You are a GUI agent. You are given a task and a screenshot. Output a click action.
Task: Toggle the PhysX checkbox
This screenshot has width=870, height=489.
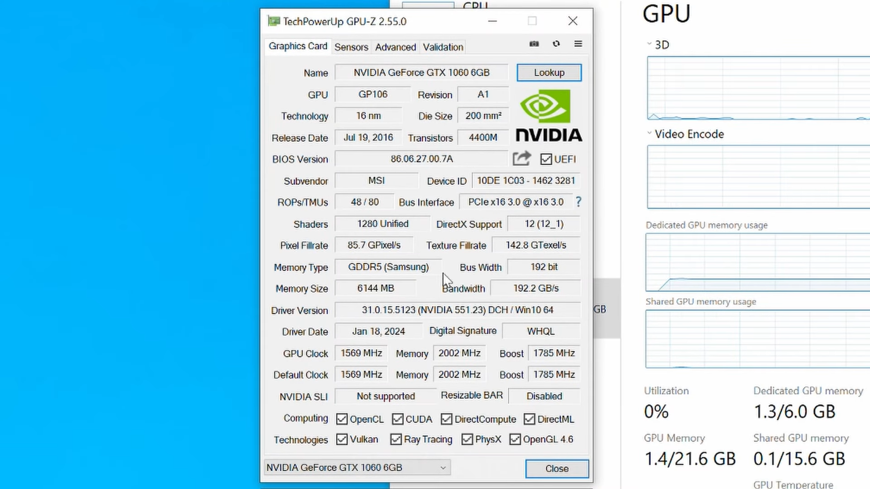coord(467,439)
